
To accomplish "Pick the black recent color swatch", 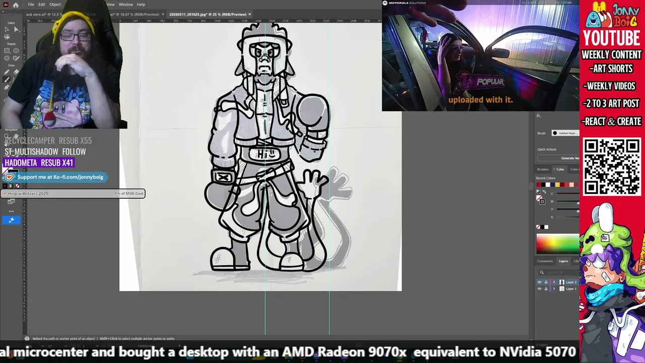I will click(x=543, y=185).
